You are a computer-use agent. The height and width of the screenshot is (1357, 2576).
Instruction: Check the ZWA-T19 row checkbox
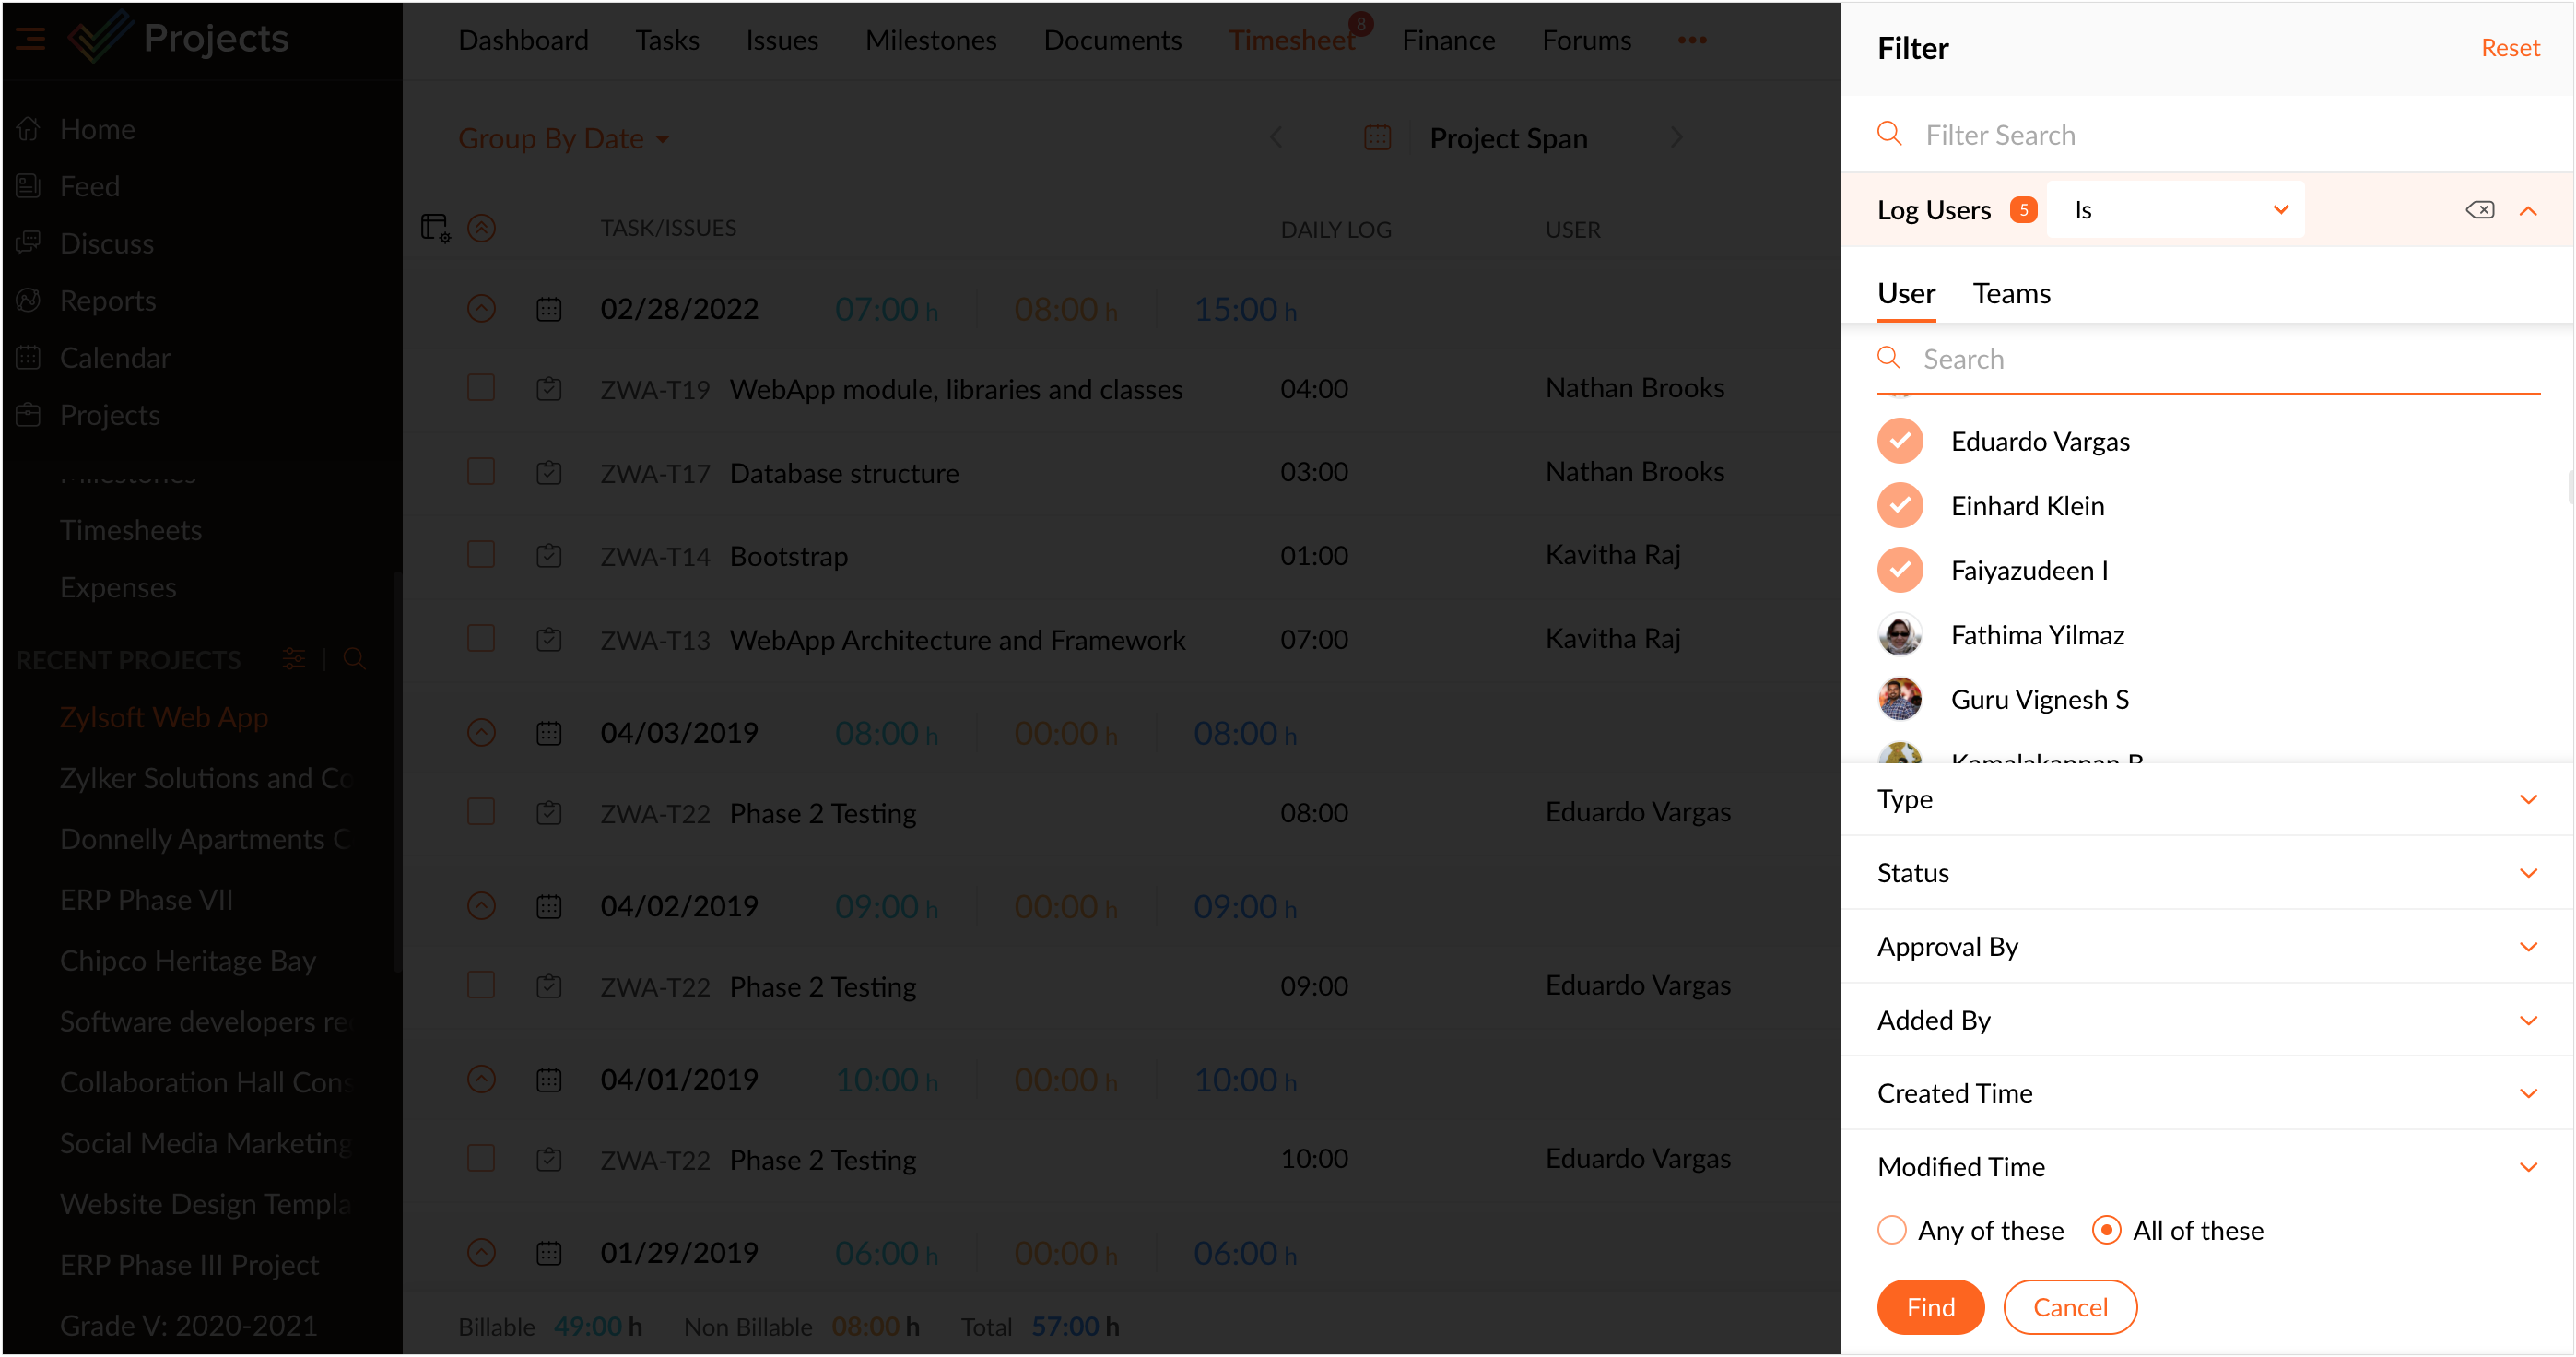(x=481, y=387)
